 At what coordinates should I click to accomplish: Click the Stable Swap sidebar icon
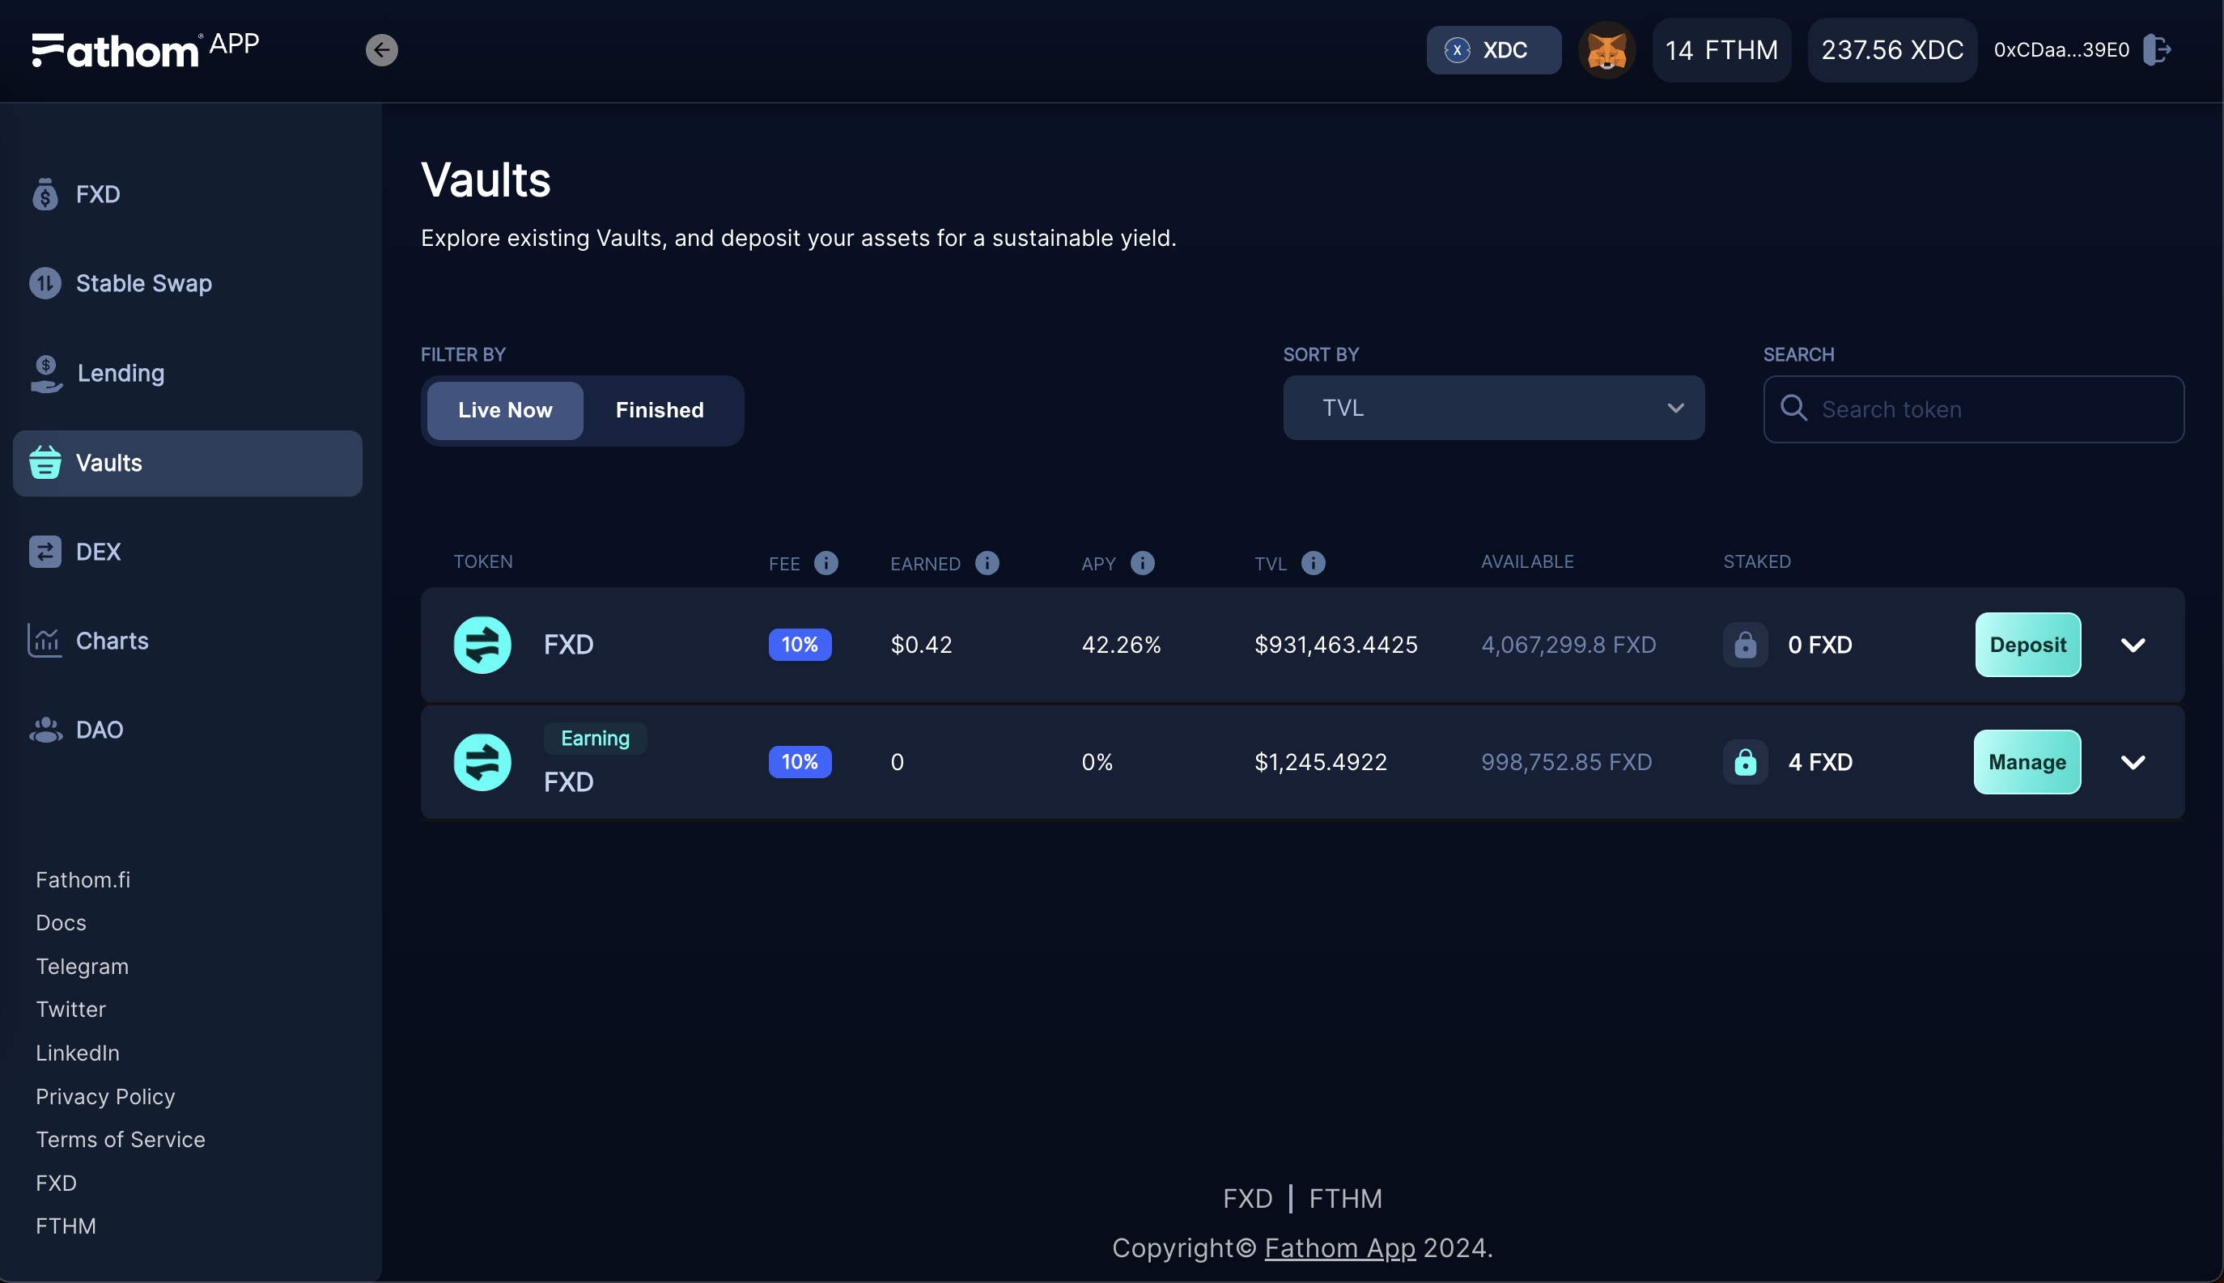[x=45, y=284]
